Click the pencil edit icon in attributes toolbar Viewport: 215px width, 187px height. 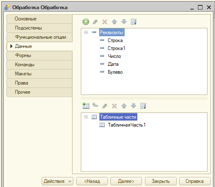(x=95, y=22)
